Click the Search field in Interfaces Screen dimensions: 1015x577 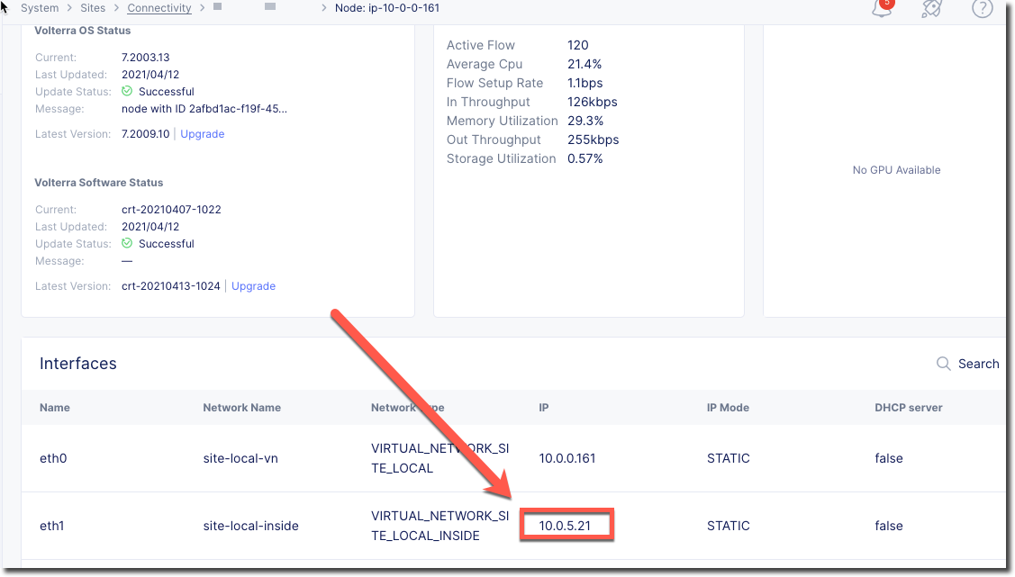tap(978, 364)
